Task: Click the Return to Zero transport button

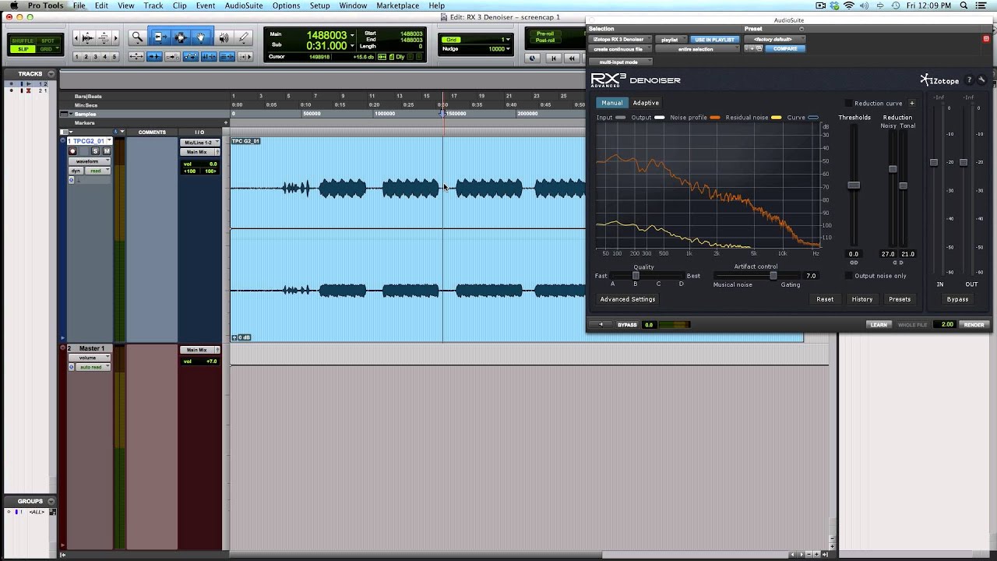Action: (554, 58)
